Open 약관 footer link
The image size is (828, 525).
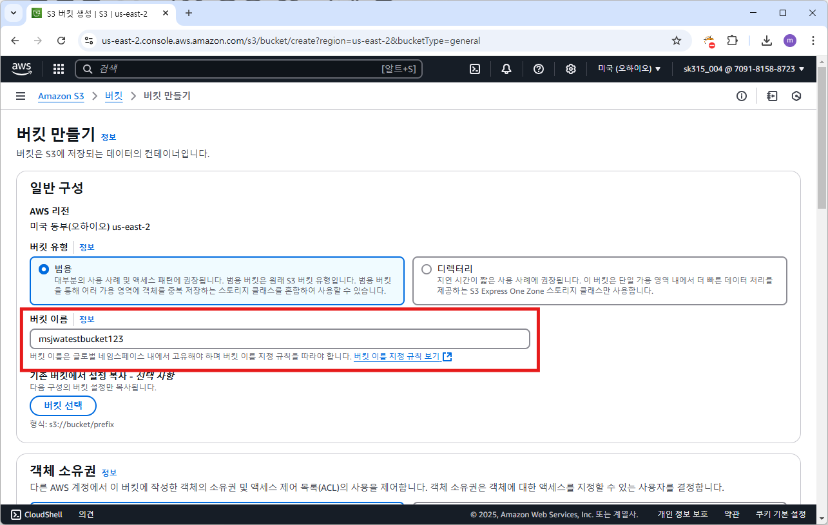click(x=732, y=514)
